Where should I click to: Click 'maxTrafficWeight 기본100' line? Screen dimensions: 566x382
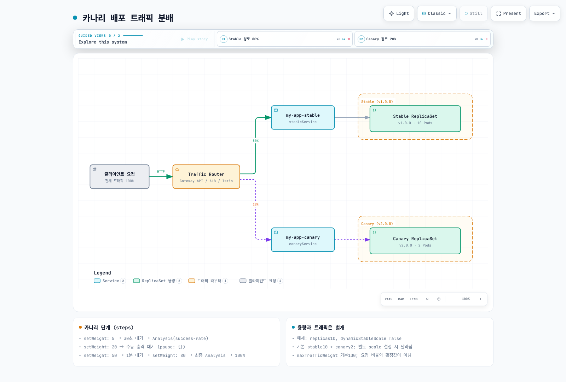(354, 355)
